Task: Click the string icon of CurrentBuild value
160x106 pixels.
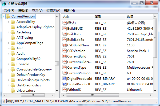Action: coord(65,56)
